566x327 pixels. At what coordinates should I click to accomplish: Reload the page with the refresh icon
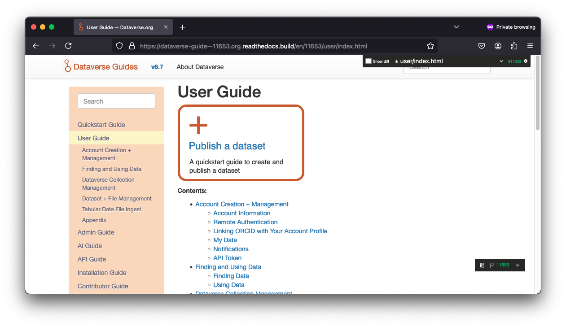pyautogui.click(x=68, y=46)
